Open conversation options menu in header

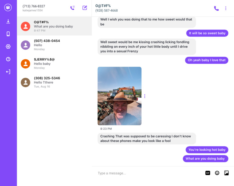pyautogui.click(x=226, y=9)
